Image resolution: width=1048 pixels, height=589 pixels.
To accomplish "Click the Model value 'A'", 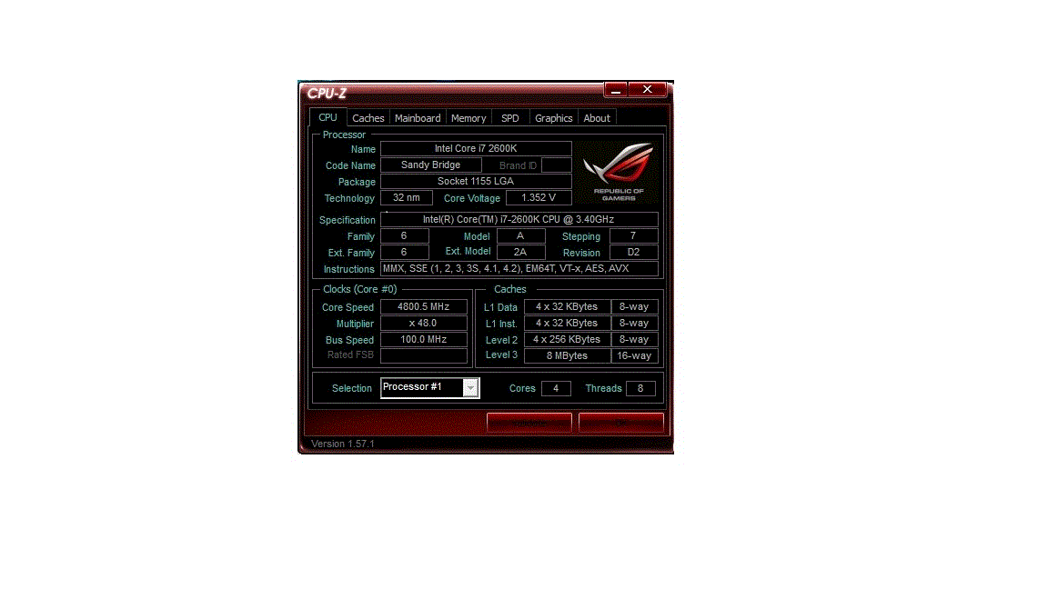I will [x=521, y=235].
